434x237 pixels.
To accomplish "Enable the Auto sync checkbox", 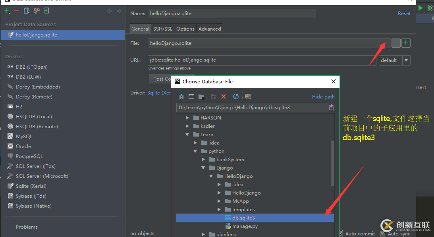I will click(x=383, y=233).
